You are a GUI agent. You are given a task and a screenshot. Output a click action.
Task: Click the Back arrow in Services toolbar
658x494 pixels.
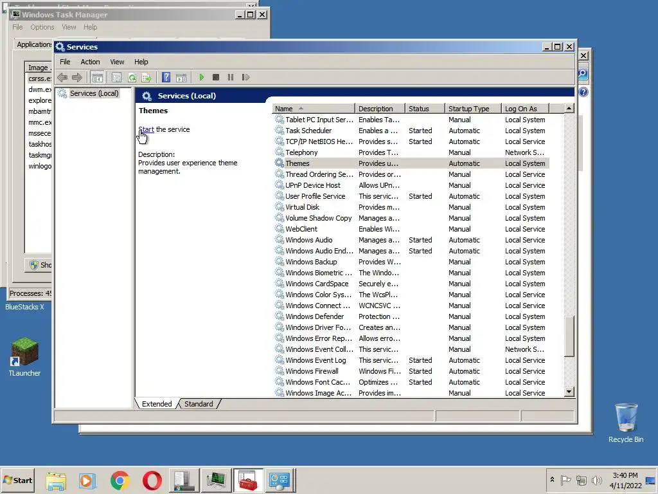(62, 77)
